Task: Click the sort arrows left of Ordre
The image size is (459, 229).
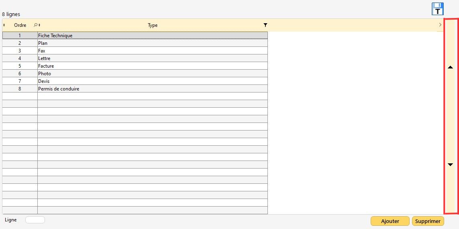Action: [4, 25]
